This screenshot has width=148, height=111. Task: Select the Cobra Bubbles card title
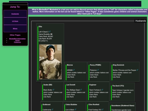(x=71, y=104)
